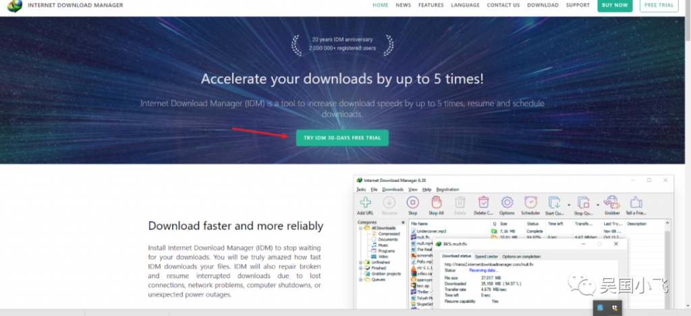
Task: Open the FEATURES navigation link
Action: click(431, 5)
